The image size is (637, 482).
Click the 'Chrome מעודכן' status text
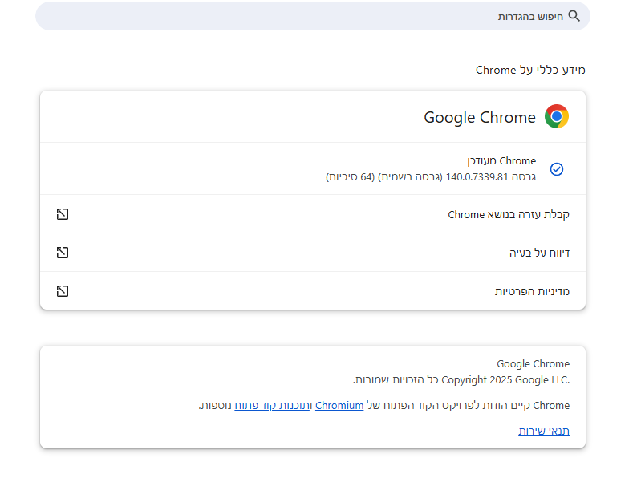pyautogui.click(x=501, y=161)
